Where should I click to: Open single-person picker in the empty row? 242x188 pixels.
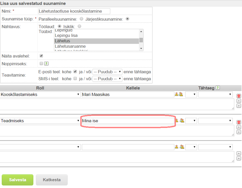click(177, 147)
